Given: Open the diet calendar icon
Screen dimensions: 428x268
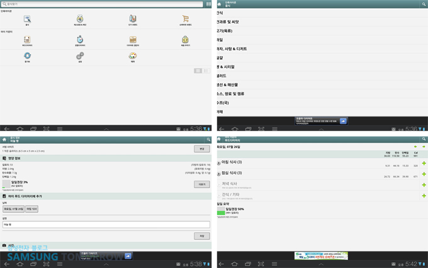Looking at the screenshot, I should pos(133,39).
